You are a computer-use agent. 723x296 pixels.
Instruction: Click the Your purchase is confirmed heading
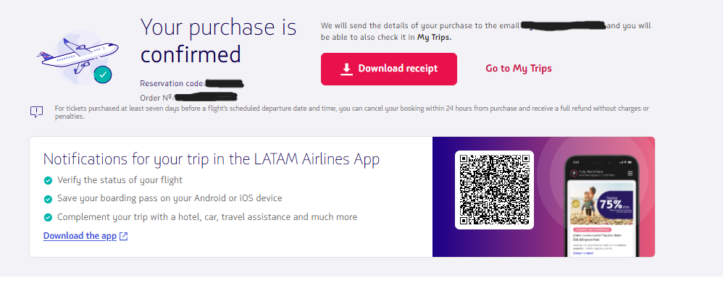coord(218,41)
